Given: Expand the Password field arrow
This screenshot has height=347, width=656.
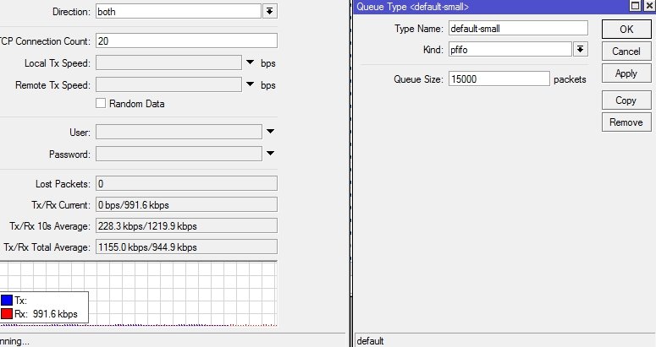Looking at the screenshot, I should tap(270, 154).
